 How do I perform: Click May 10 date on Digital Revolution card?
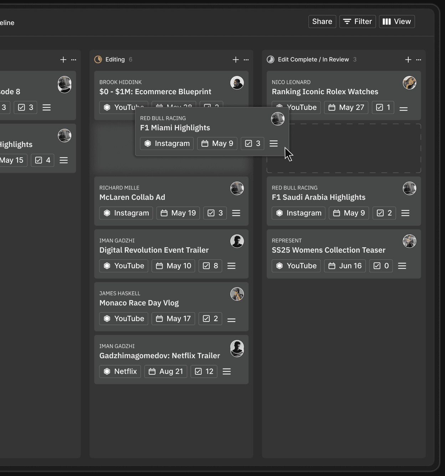[x=173, y=266]
